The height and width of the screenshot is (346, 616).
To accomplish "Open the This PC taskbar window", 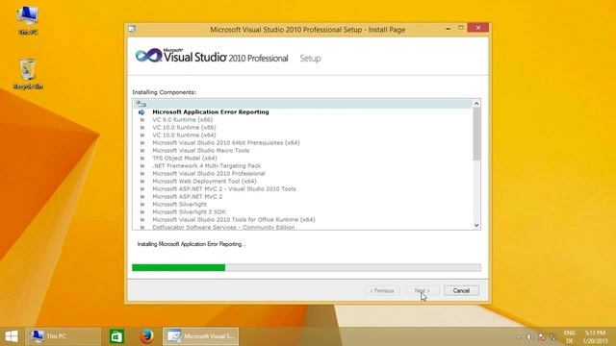I will pos(63,336).
